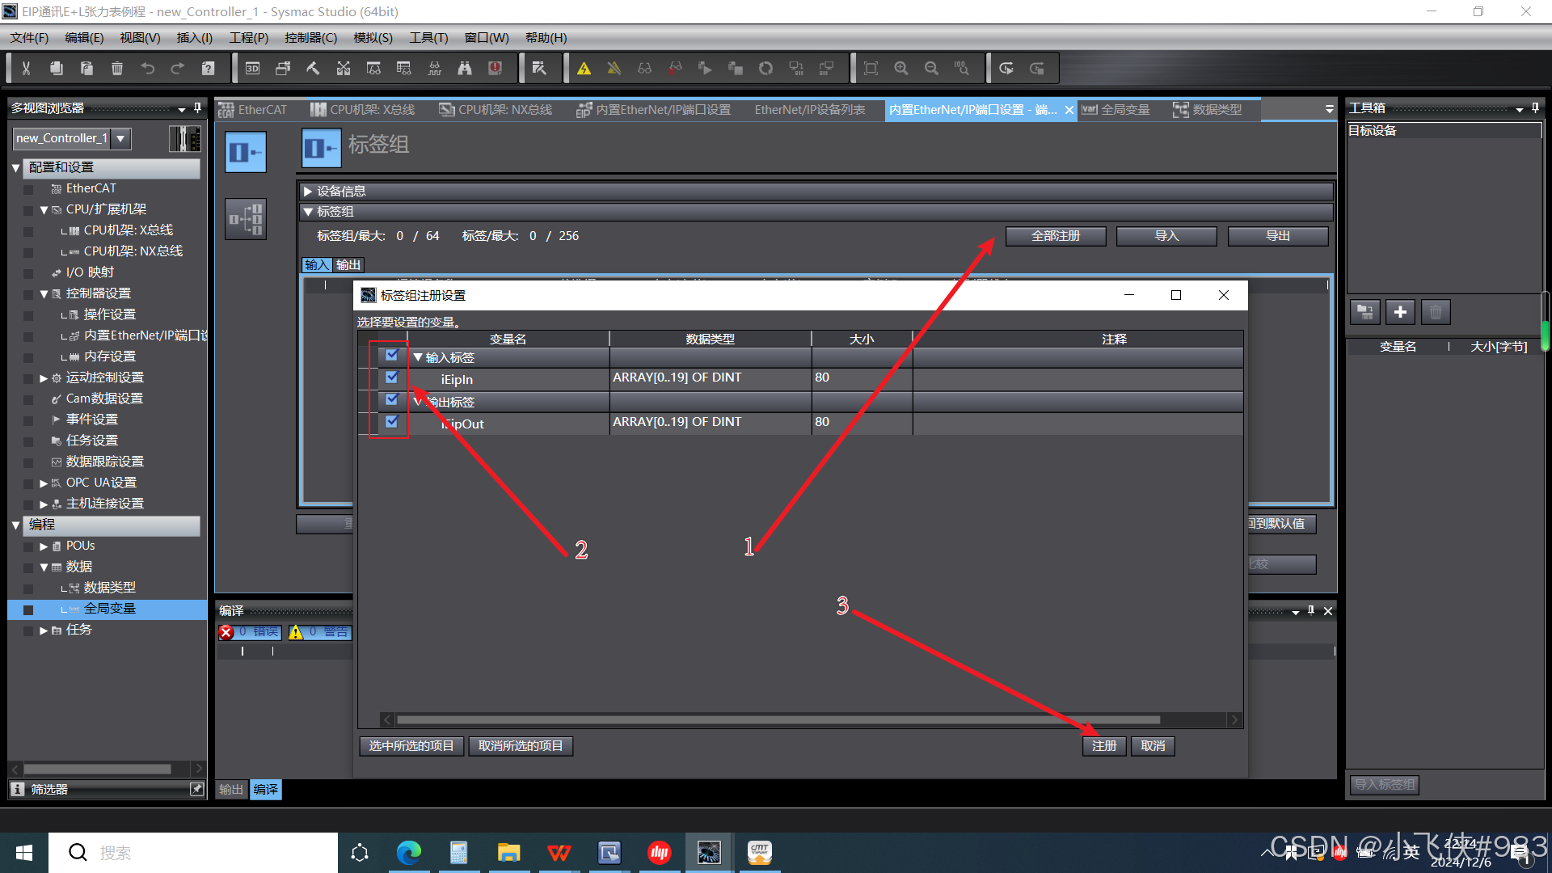Click the Zoom In magnifier icon
Image resolution: width=1552 pixels, height=873 pixels.
point(901,69)
